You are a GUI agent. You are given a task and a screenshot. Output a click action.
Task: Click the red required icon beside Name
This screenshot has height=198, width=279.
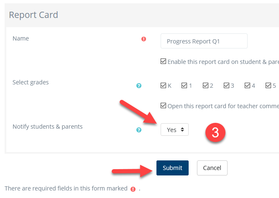coord(143,39)
